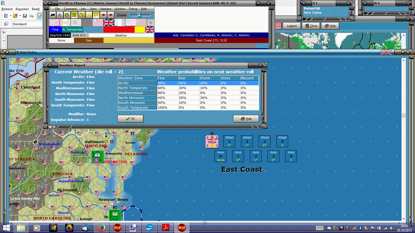The height and width of the screenshot is (233, 415).
Task: Select the Nationalist China flag in the flag row
Action: pyautogui.click(x=98, y=23)
